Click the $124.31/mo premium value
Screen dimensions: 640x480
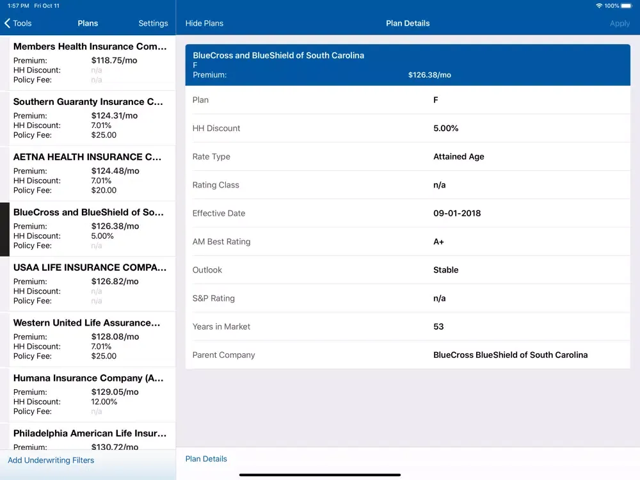115,115
